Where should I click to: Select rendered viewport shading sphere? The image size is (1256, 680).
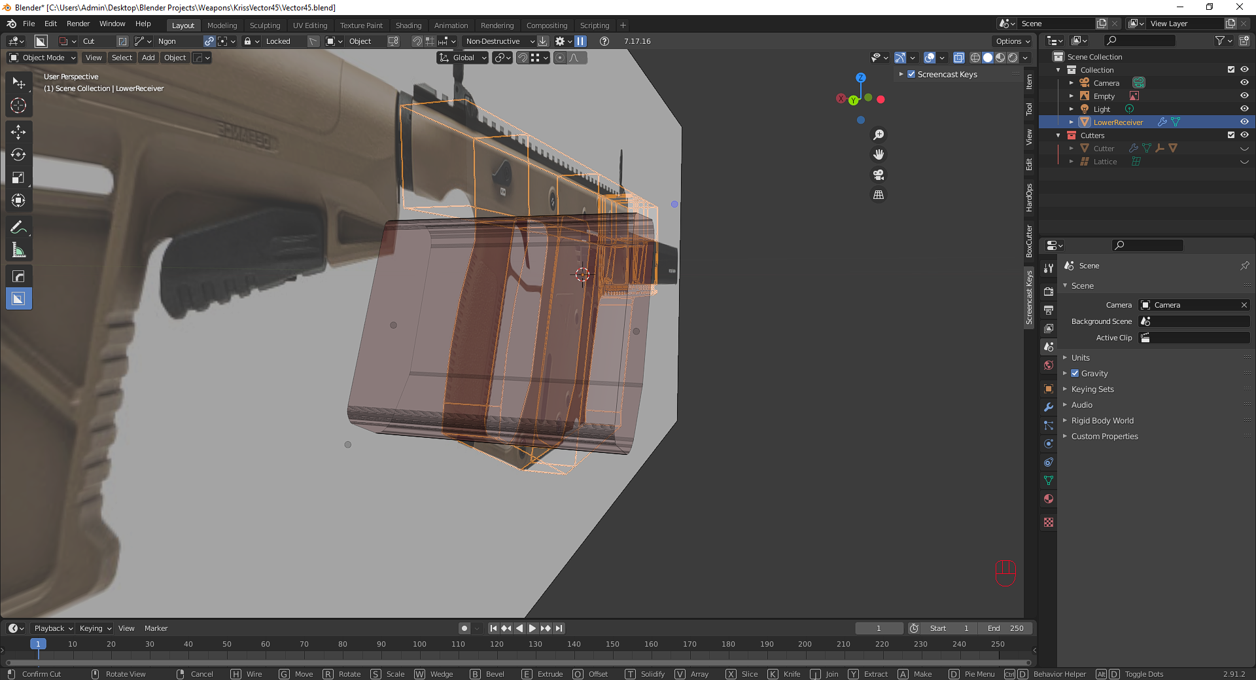(x=1013, y=58)
